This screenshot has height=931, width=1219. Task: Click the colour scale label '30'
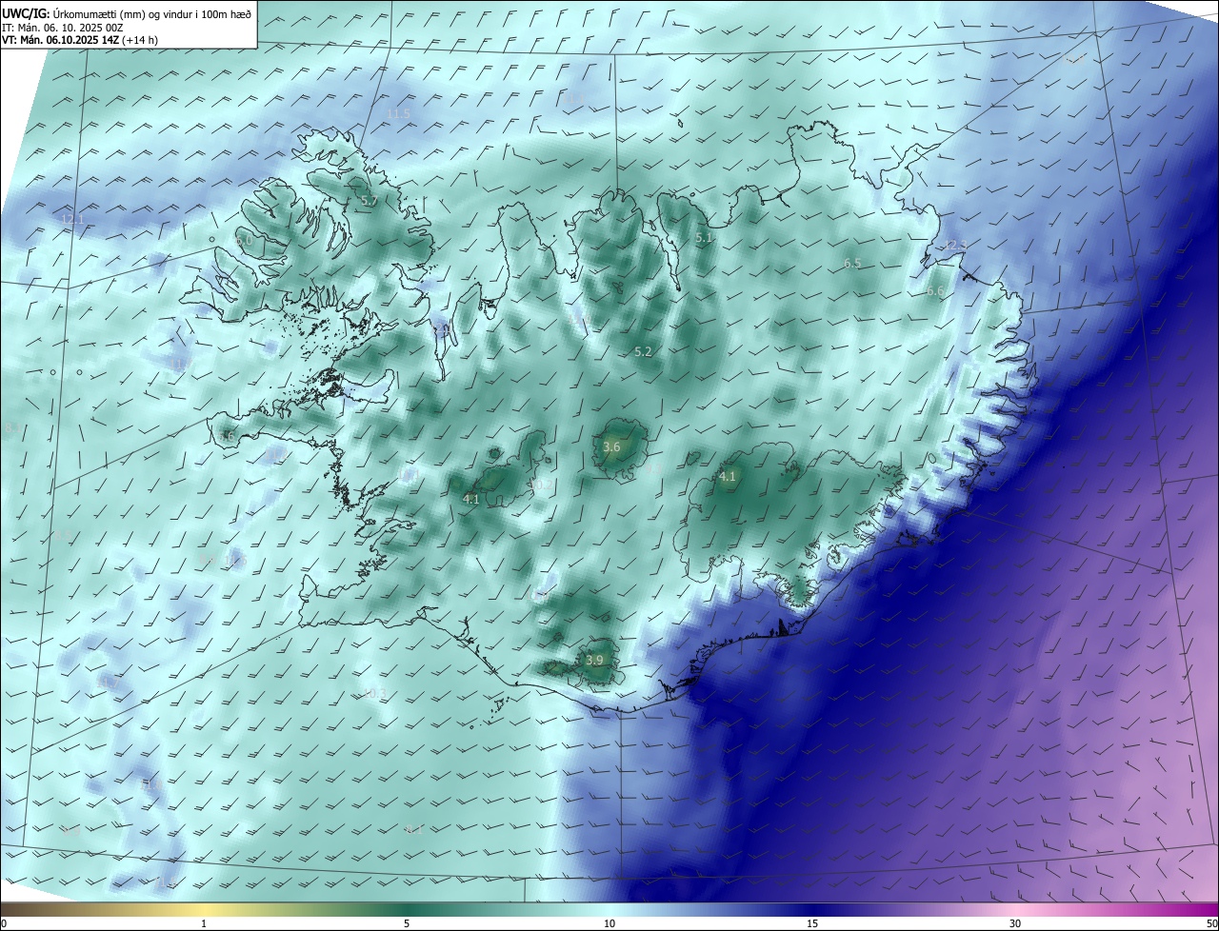1015,923
